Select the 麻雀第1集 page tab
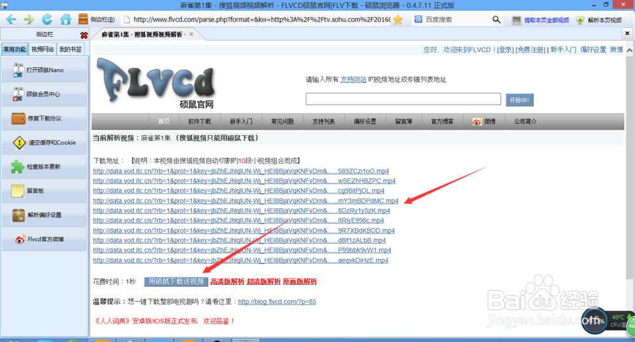The image size is (635, 342). click(144, 34)
